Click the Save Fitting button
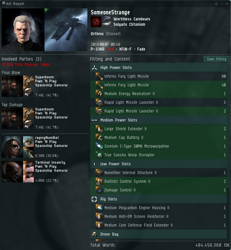Viewport: 231px width, 250px height. (x=217, y=59)
